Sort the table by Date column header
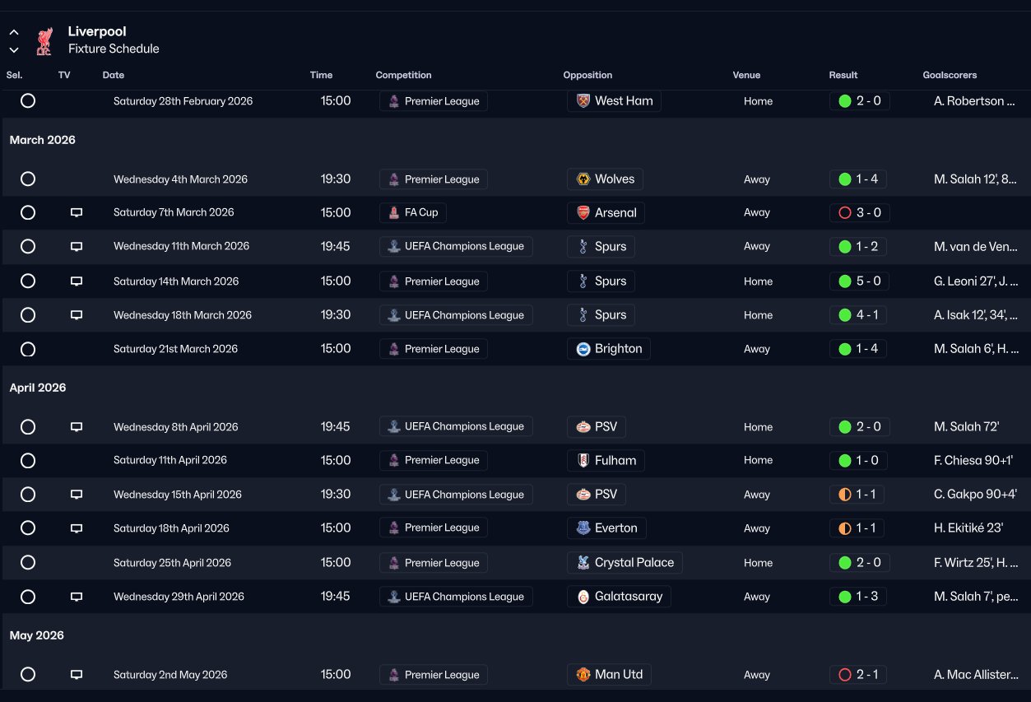This screenshot has height=702, width=1031. click(114, 75)
